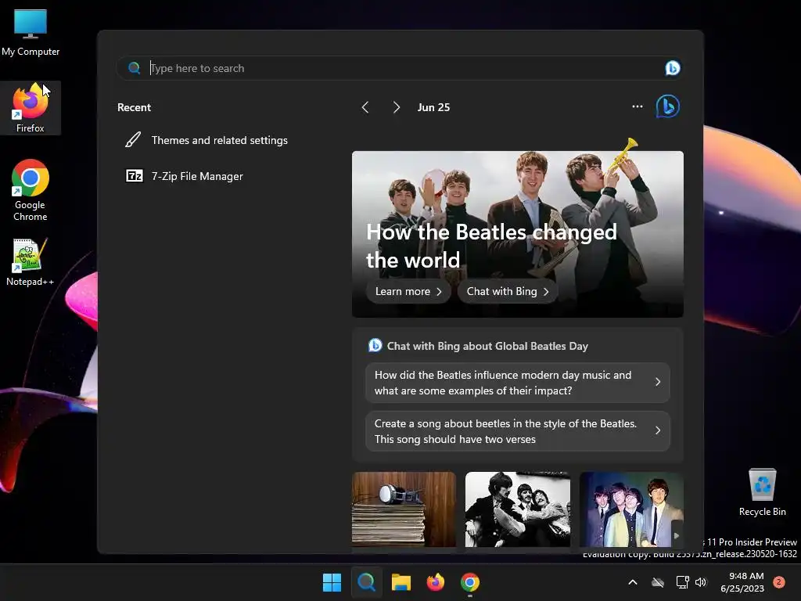Open the Google Chrome desktop shortcut
Viewport: 801px width, 601px height.
[31, 190]
